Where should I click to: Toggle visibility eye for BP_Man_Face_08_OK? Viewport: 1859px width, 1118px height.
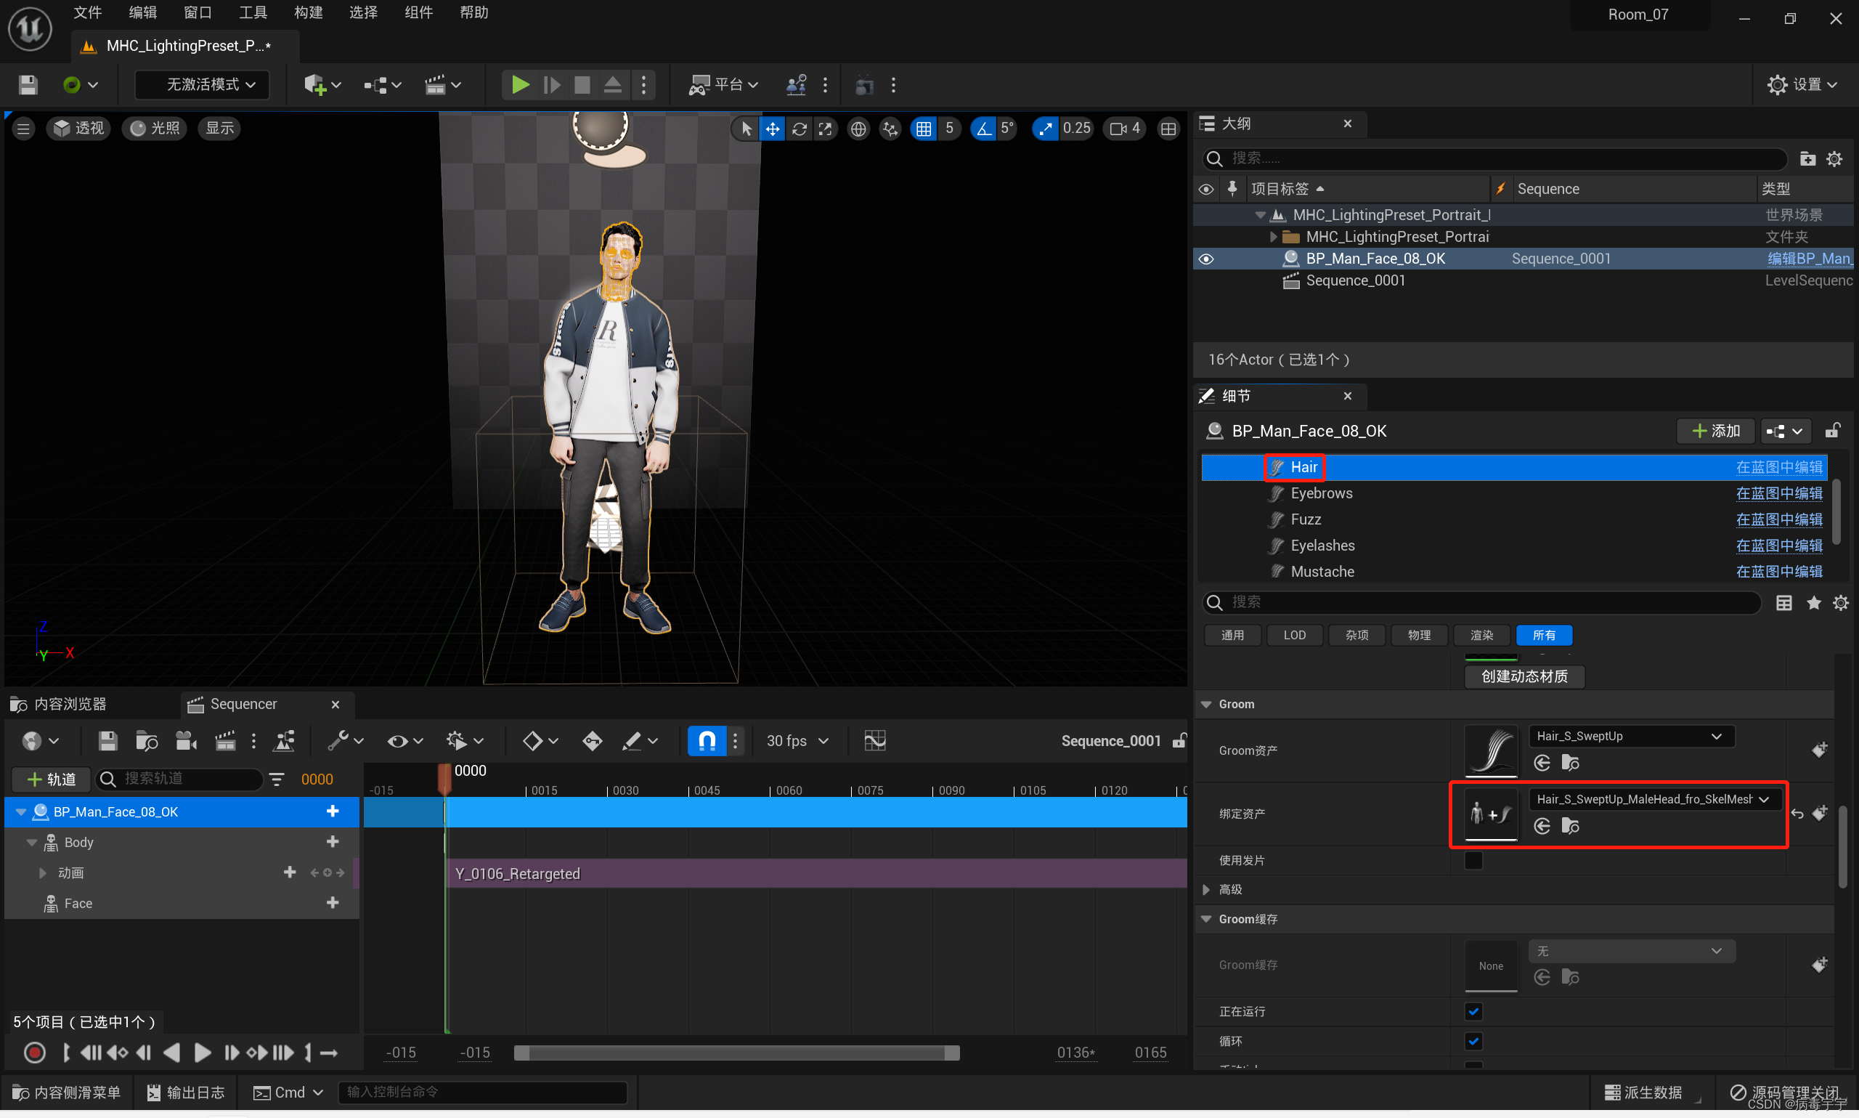pyautogui.click(x=1206, y=259)
